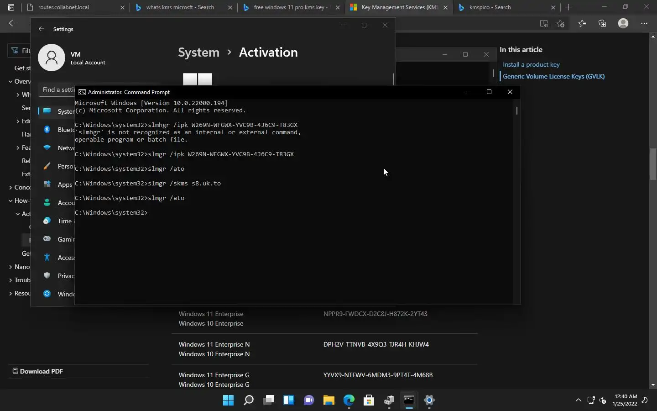Viewport: 657px width, 411px height.
Task: Open taskbar Search
Action: (249, 400)
